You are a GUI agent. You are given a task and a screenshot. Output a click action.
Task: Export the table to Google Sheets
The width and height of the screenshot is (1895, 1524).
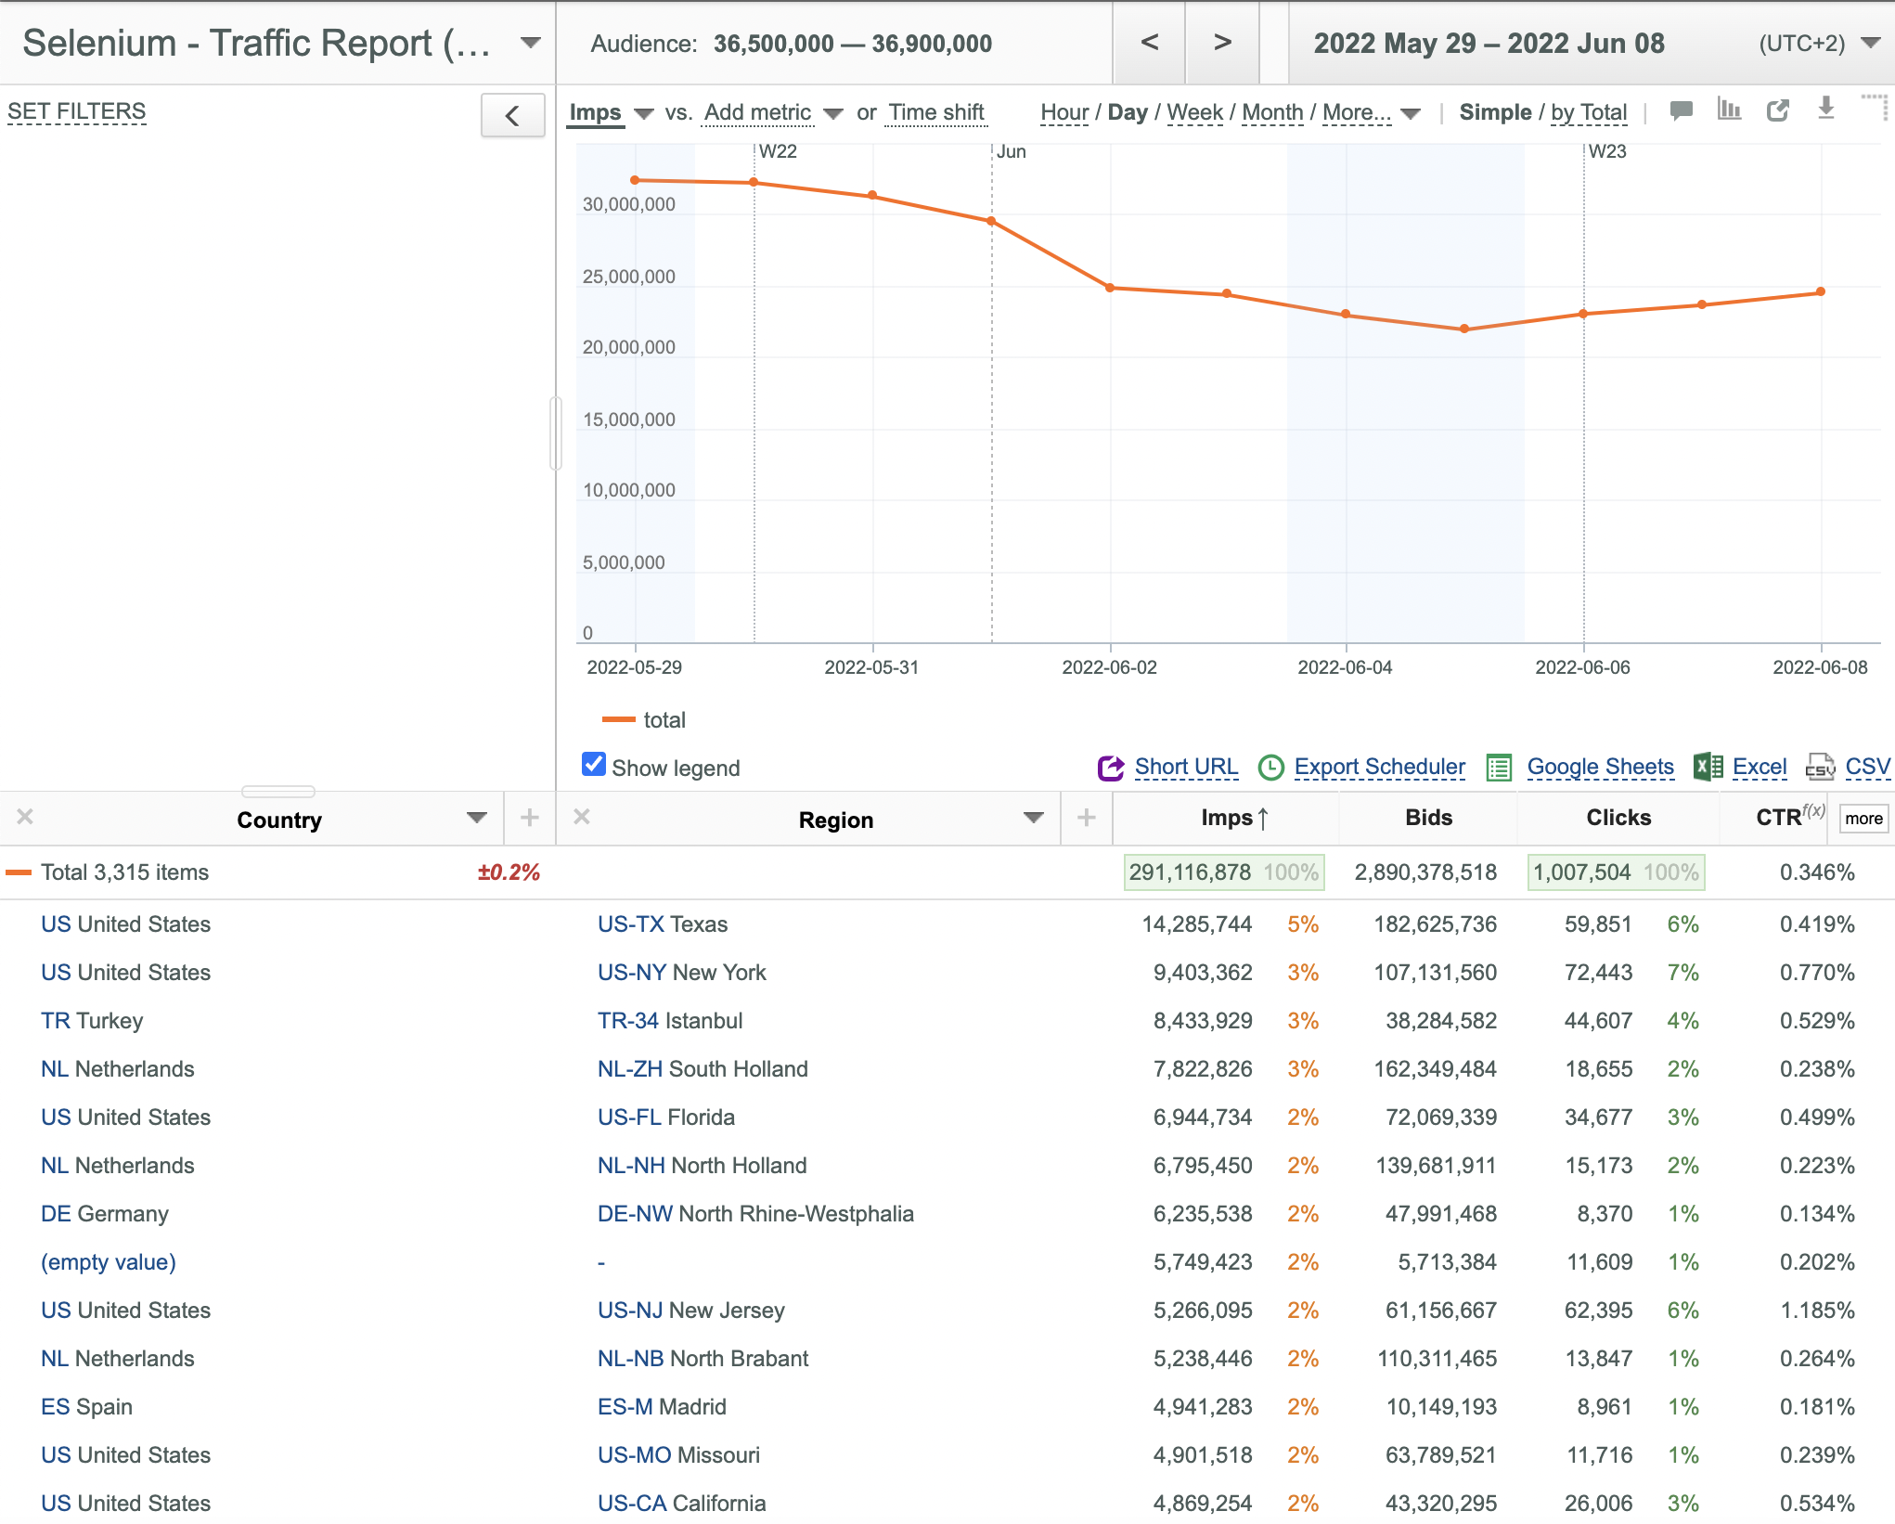[1600, 767]
